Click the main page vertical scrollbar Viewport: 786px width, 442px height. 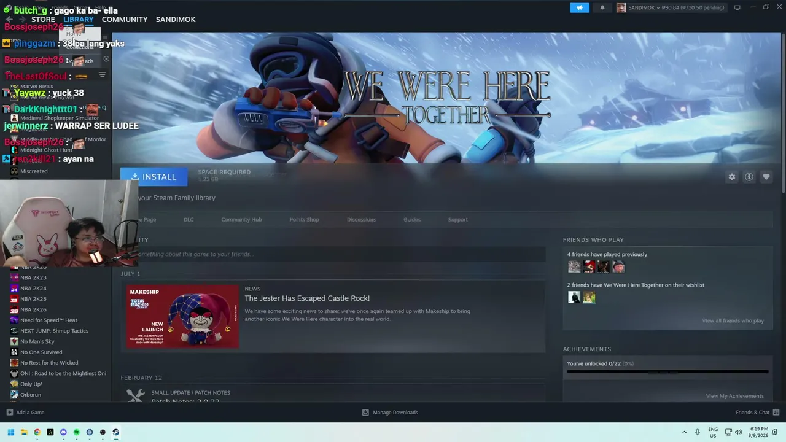(783, 114)
